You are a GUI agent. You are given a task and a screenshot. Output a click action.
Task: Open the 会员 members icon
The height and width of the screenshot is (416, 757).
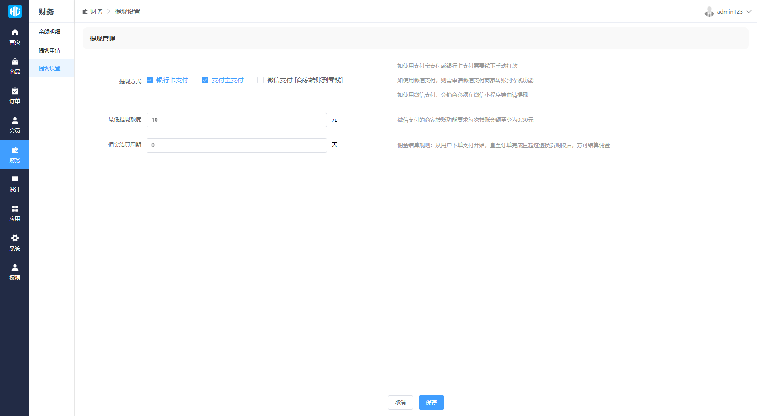[x=15, y=121]
